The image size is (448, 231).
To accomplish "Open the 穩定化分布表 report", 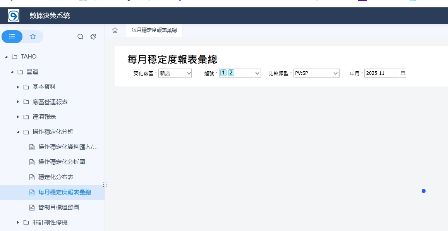I will [56, 177].
